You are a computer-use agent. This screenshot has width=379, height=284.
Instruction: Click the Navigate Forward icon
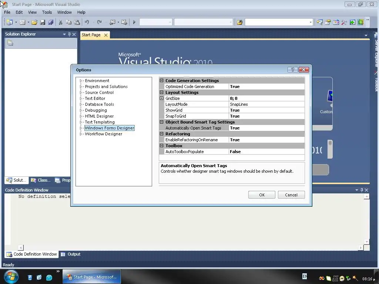[124, 22]
